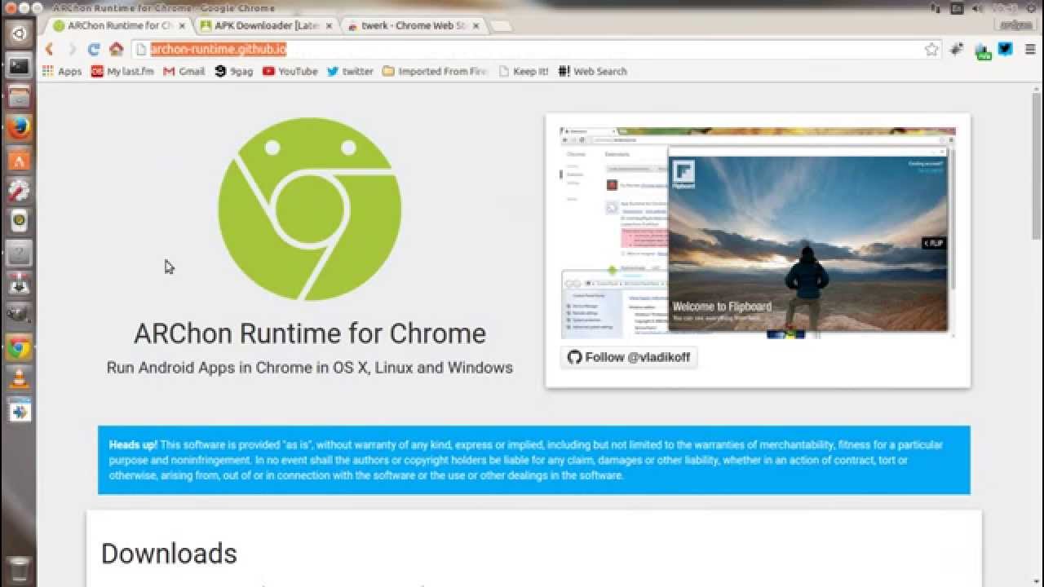Close the twerk Chrome Web Store tab
This screenshot has width=1044, height=587.
476,25
